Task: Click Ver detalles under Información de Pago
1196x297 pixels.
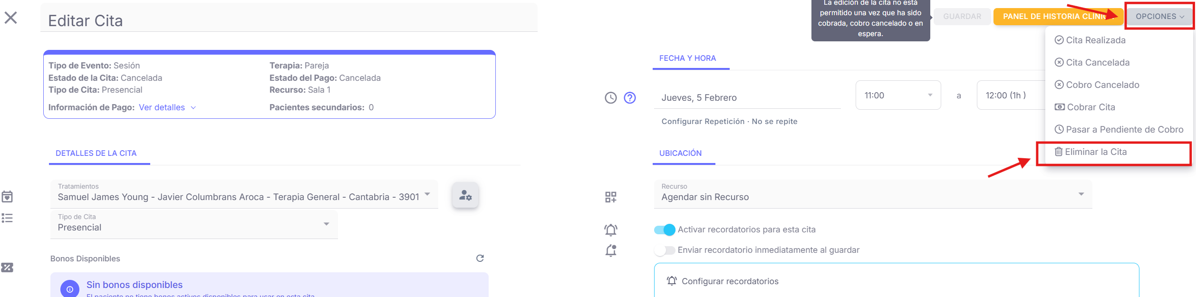Action: tap(162, 107)
